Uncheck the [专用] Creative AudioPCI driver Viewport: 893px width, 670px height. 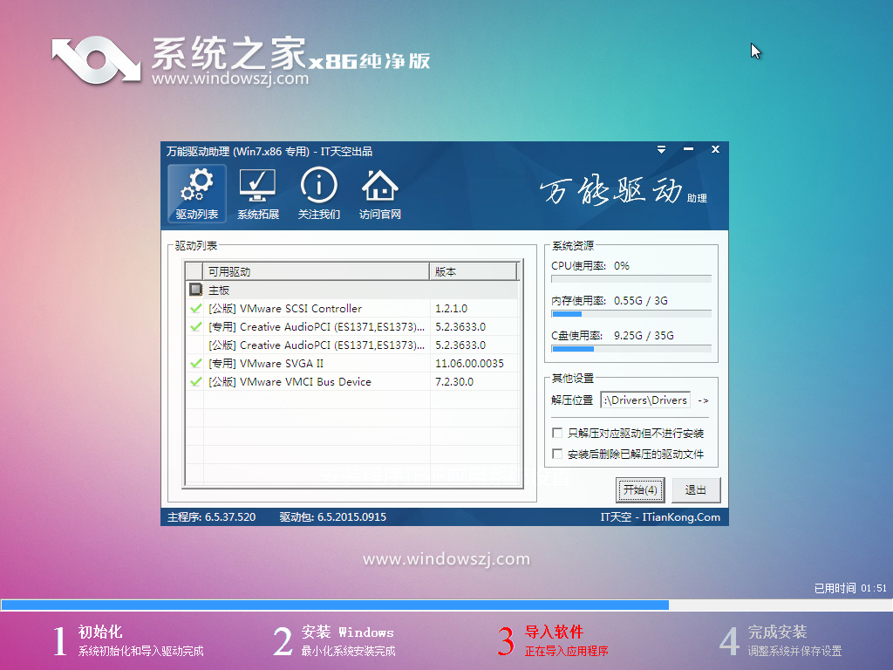(x=195, y=326)
